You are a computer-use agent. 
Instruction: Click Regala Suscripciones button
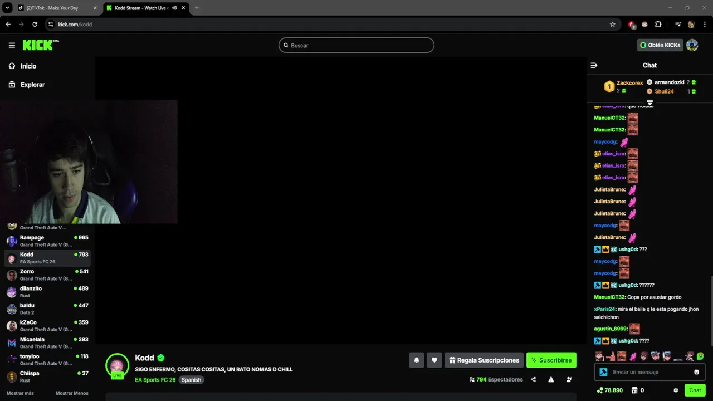coord(484,360)
